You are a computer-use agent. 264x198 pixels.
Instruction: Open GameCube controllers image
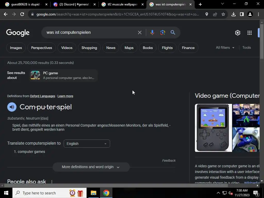(246, 140)
